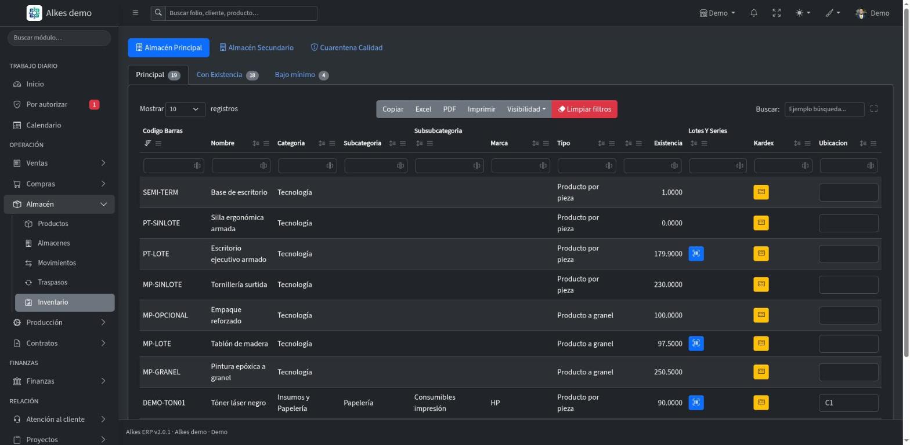The image size is (910, 445).
Task: Expand the Ventas sidebar menu
Action: point(59,163)
